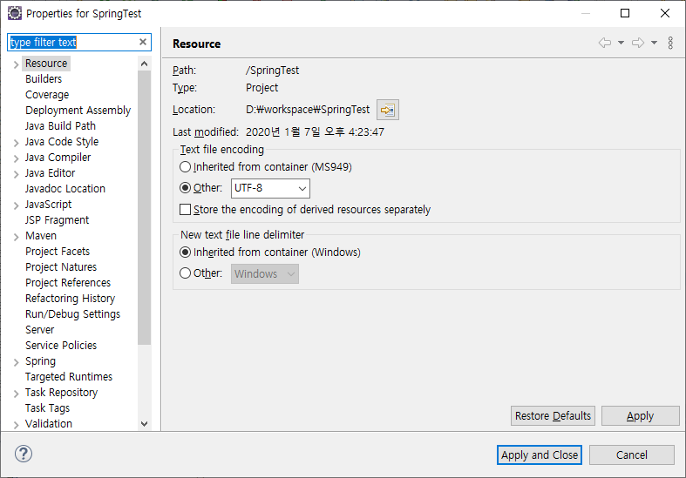The image size is (686, 478).
Task: Open Targeted Runtimes page
Action: 69,377
